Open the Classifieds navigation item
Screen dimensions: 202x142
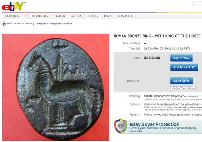125,16
